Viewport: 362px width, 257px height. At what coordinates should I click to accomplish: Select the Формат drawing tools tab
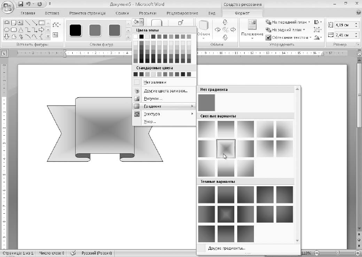[x=242, y=13]
